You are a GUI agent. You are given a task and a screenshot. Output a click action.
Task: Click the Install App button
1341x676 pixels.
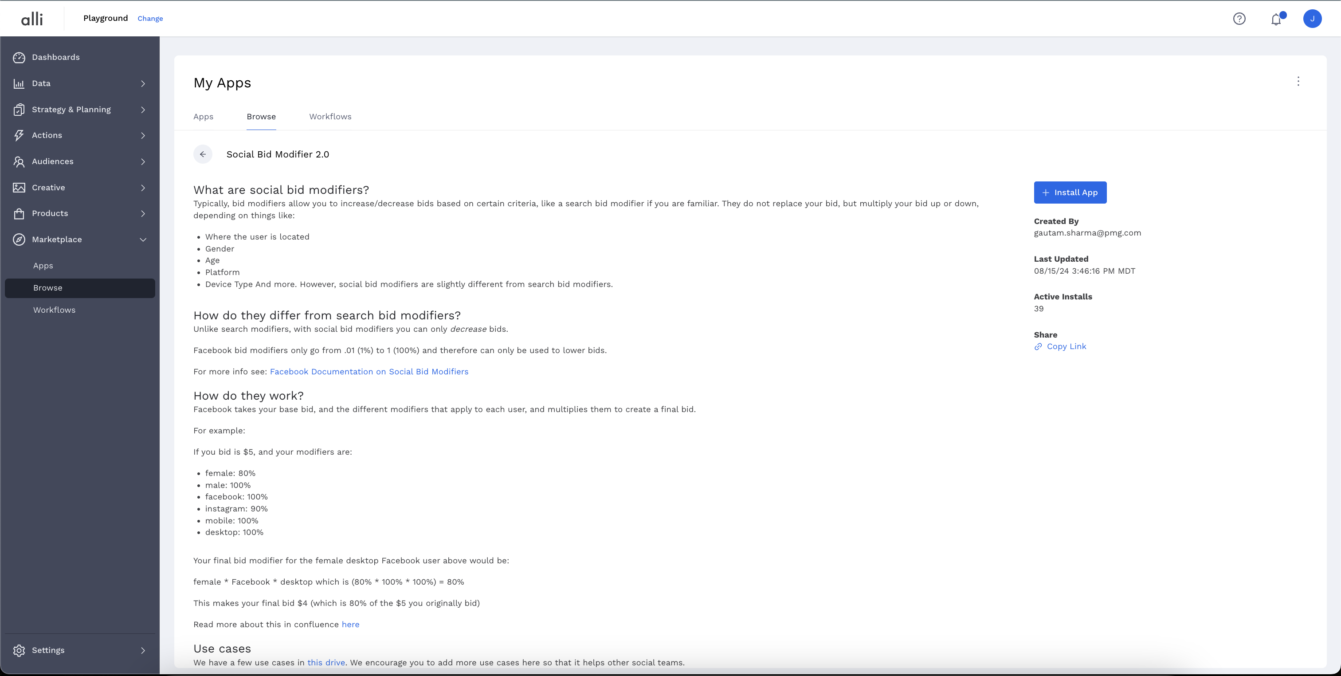pos(1070,193)
